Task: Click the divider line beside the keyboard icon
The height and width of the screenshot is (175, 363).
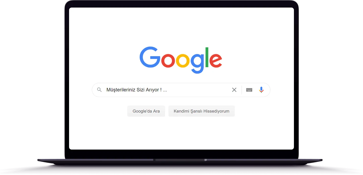Action: (241, 90)
